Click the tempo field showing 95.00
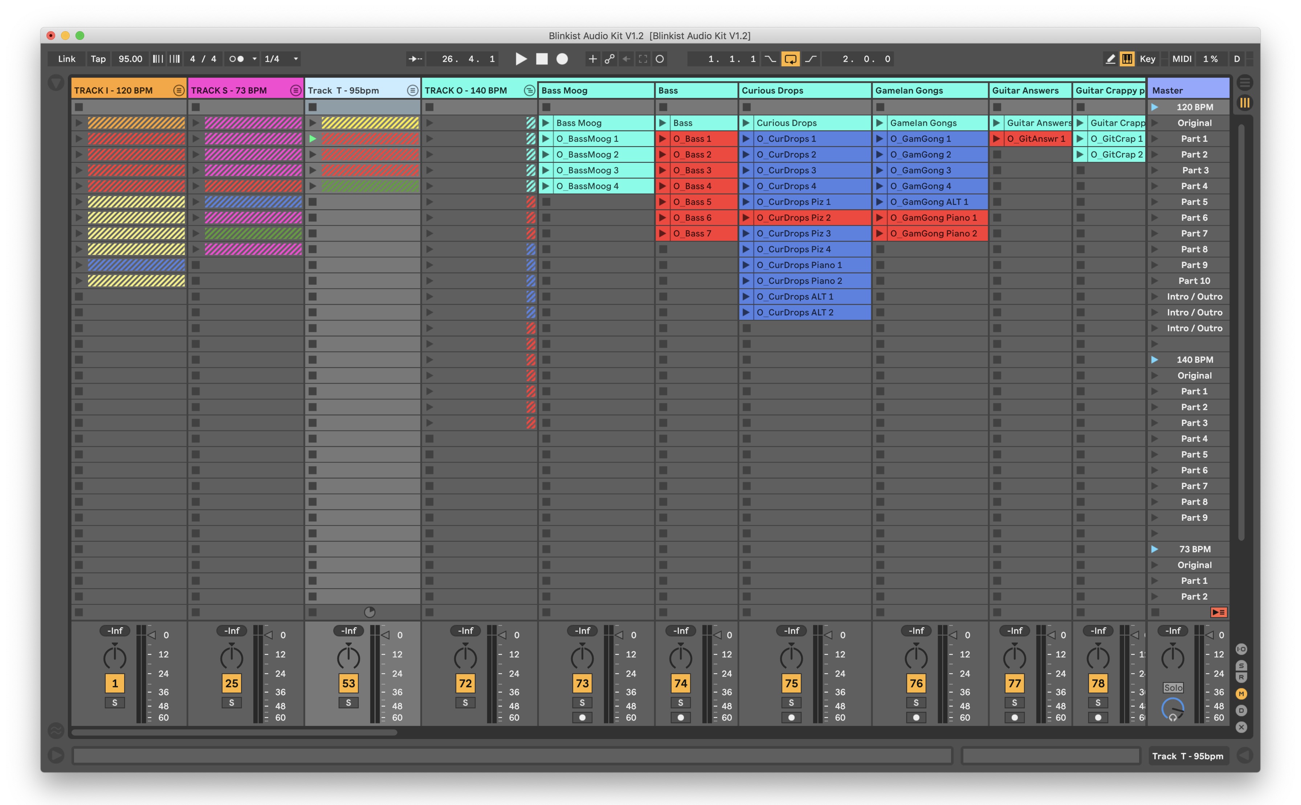The image size is (1301, 805). point(130,59)
